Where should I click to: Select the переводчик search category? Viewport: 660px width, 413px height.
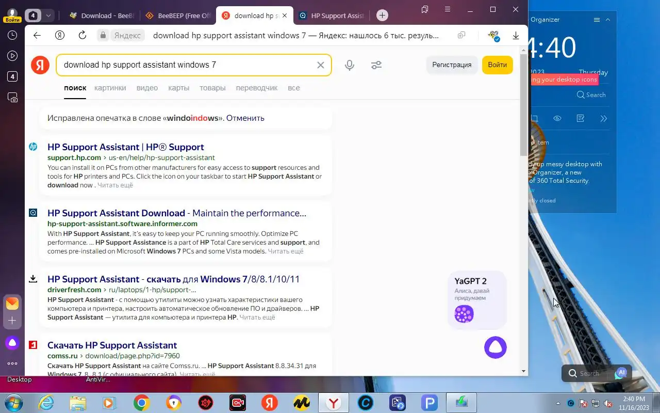[257, 88]
